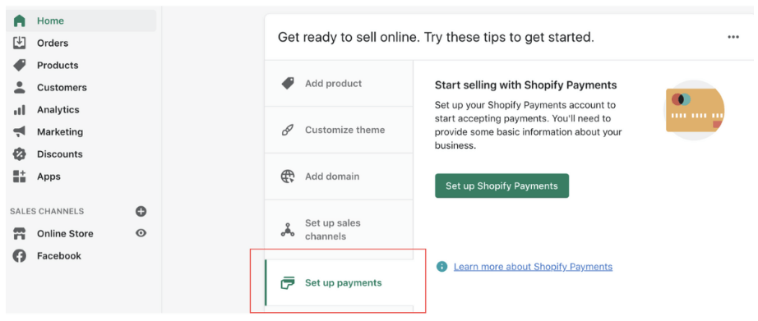758x321 pixels.
Task: Click the Set up payments card icon
Action: coord(288,283)
